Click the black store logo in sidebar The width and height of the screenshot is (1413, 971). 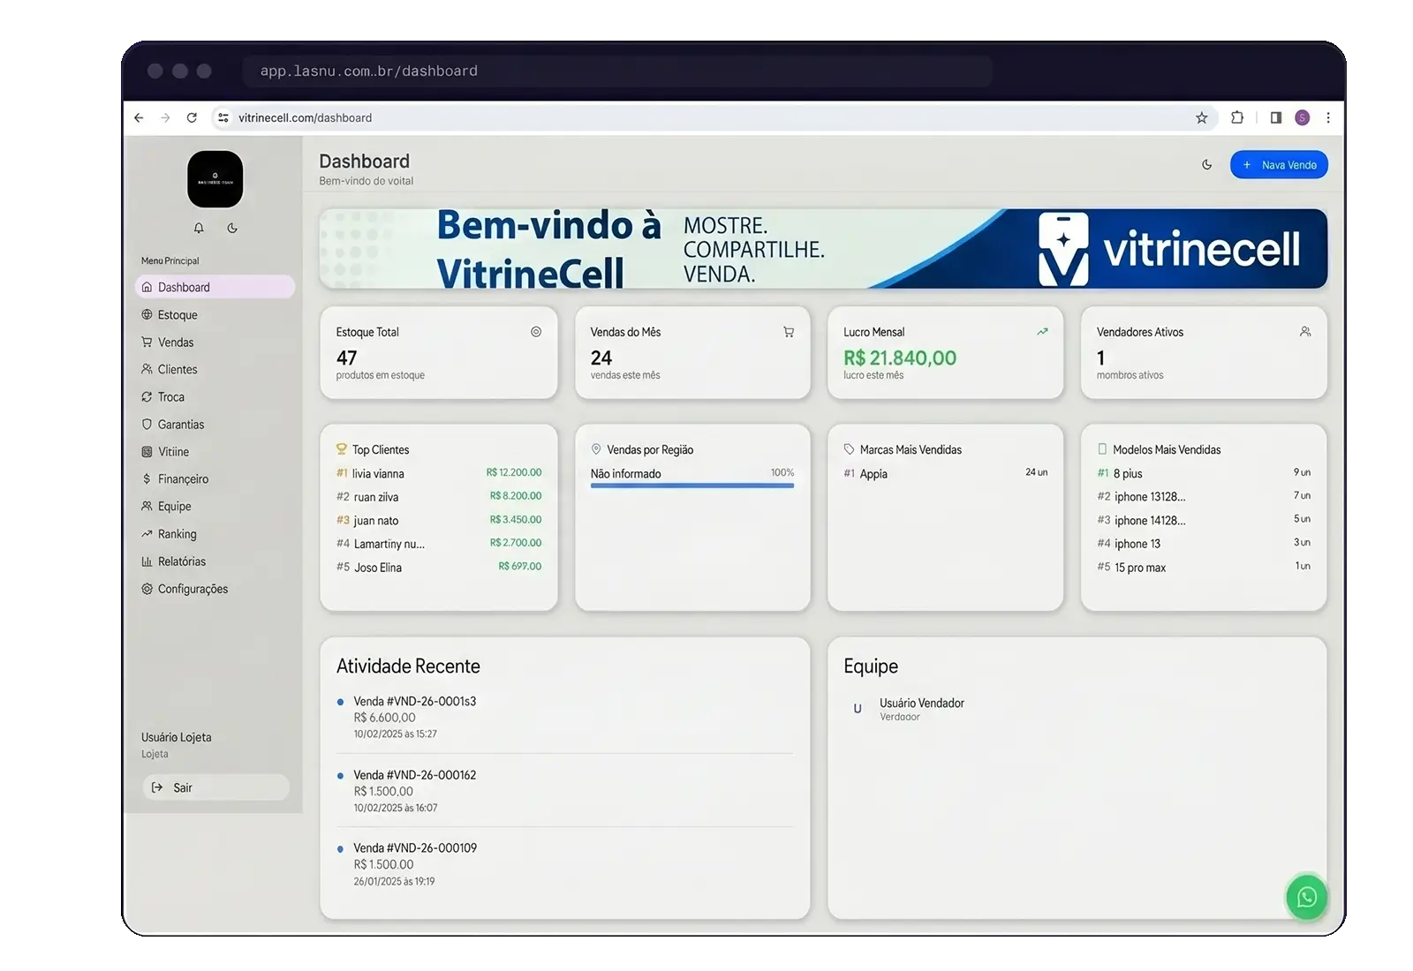[x=215, y=179]
